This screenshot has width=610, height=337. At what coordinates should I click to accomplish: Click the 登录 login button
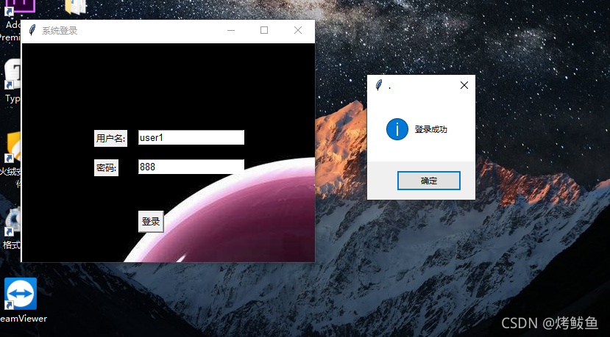click(151, 221)
